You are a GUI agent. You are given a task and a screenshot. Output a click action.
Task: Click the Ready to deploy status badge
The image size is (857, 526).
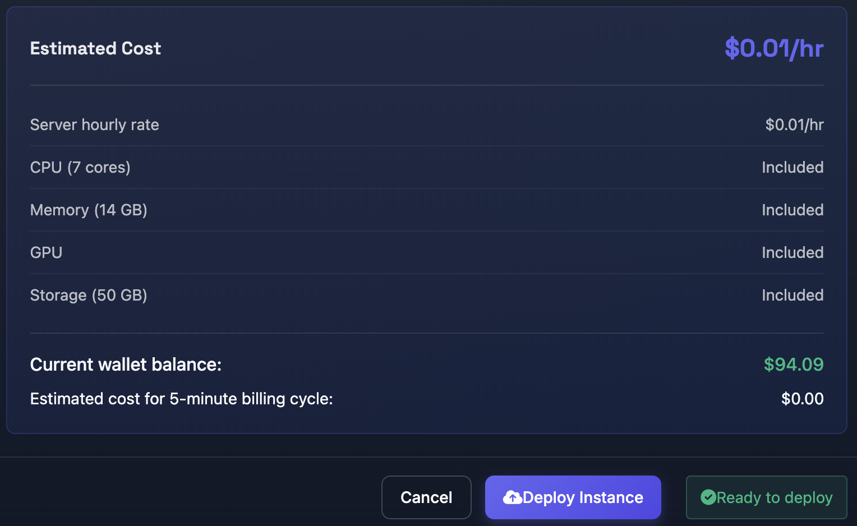coord(766,497)
